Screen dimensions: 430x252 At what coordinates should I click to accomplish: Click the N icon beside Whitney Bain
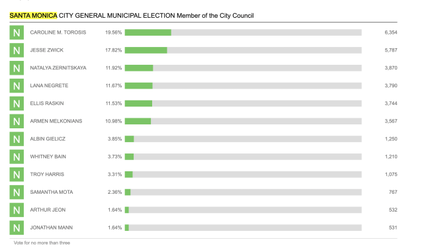click(17, 157)
